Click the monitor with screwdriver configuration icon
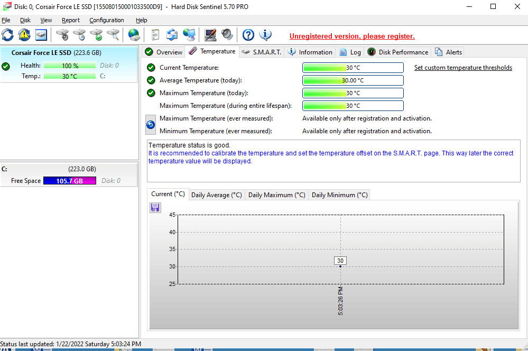 point(210,35)
